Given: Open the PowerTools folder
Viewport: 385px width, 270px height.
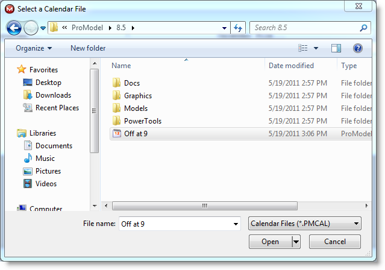Looking at the screenshot, I should click(x=142, y=121).
